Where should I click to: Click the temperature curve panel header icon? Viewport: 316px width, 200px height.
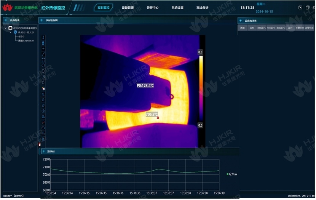point(44,151)
